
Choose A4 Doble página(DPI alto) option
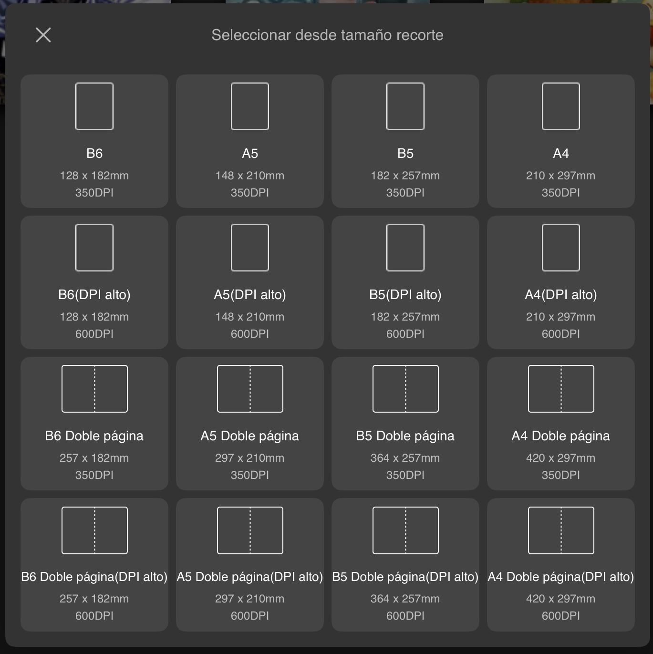click(x=561, y=565)
